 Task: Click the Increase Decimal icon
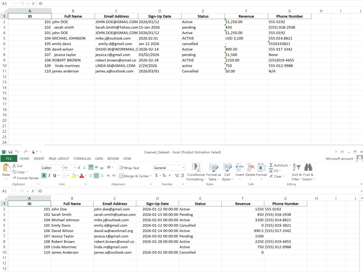(177, 176)
